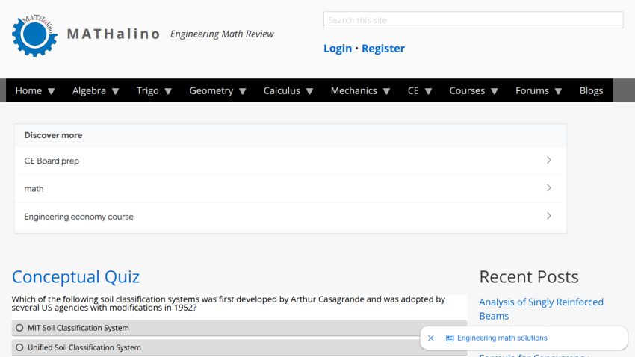Expand the Courses menu dropdown arrow
635x357 pixels.
pos(495,91)
